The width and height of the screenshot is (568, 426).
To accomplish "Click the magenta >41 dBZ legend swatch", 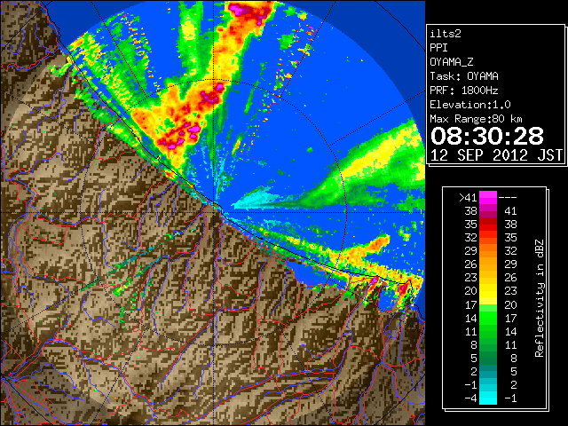I will pos(488,198).
